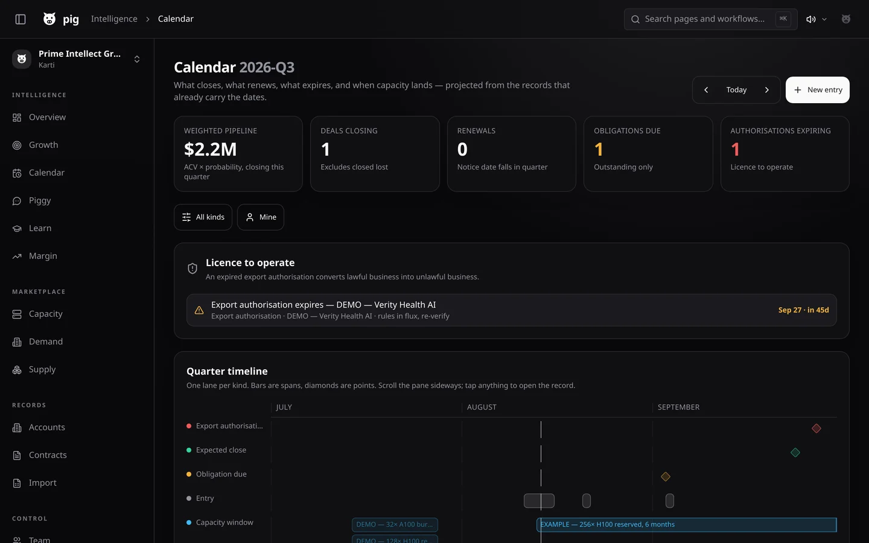Open the Weighted Pipeline $2.2M card
869x543 pixels.
[238, 154]
